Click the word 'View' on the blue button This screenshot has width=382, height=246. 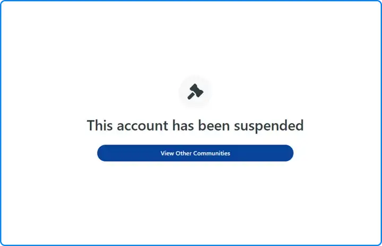tap(167, 153)
